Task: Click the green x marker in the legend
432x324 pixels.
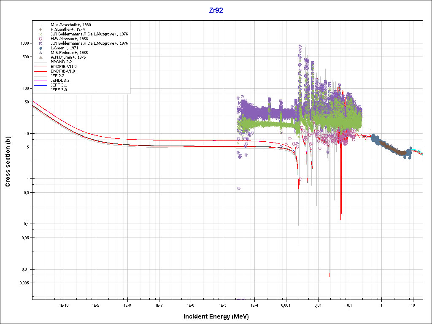Action: tap(41, 34)
